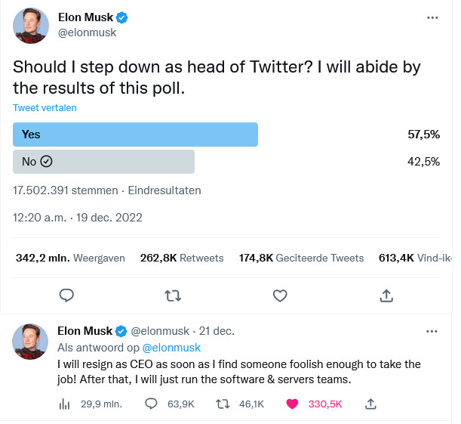Share the reply tweet with the upload icon

tap(370, 404)
